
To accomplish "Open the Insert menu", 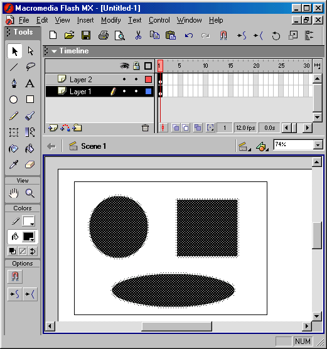I will (85, 20).
